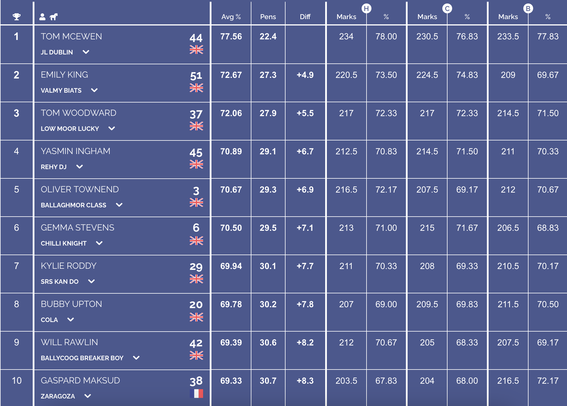Expand Zaragoza horse details chevron
This screenshot has width=567, height=406.
coord(88,396)
